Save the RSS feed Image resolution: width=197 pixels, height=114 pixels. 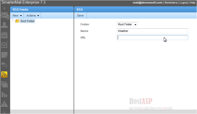[x=80, y=15]
